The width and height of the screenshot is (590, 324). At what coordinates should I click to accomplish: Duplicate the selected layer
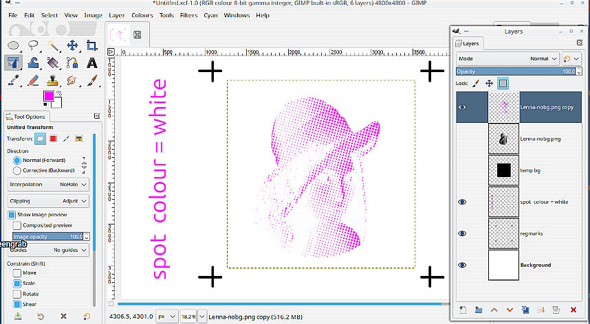click(525, 310)
